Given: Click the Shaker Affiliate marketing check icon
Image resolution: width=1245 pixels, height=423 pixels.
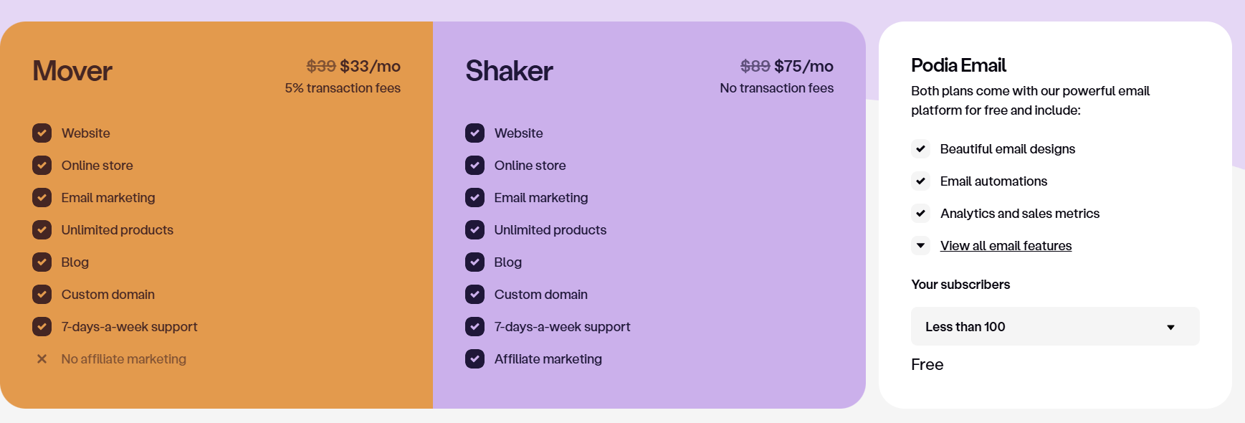Looking at the screenshot, I should point(474,358).
